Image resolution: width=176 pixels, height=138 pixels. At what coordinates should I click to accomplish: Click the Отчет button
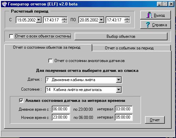[155, 120]
